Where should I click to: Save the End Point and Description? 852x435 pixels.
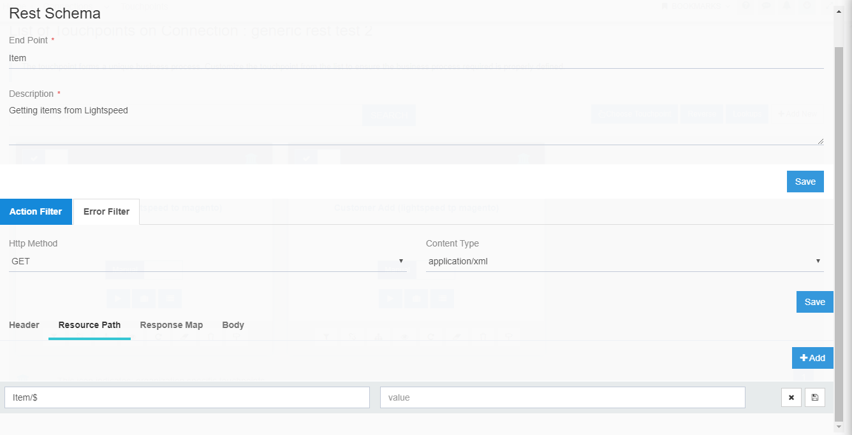(x=805, y=182)
